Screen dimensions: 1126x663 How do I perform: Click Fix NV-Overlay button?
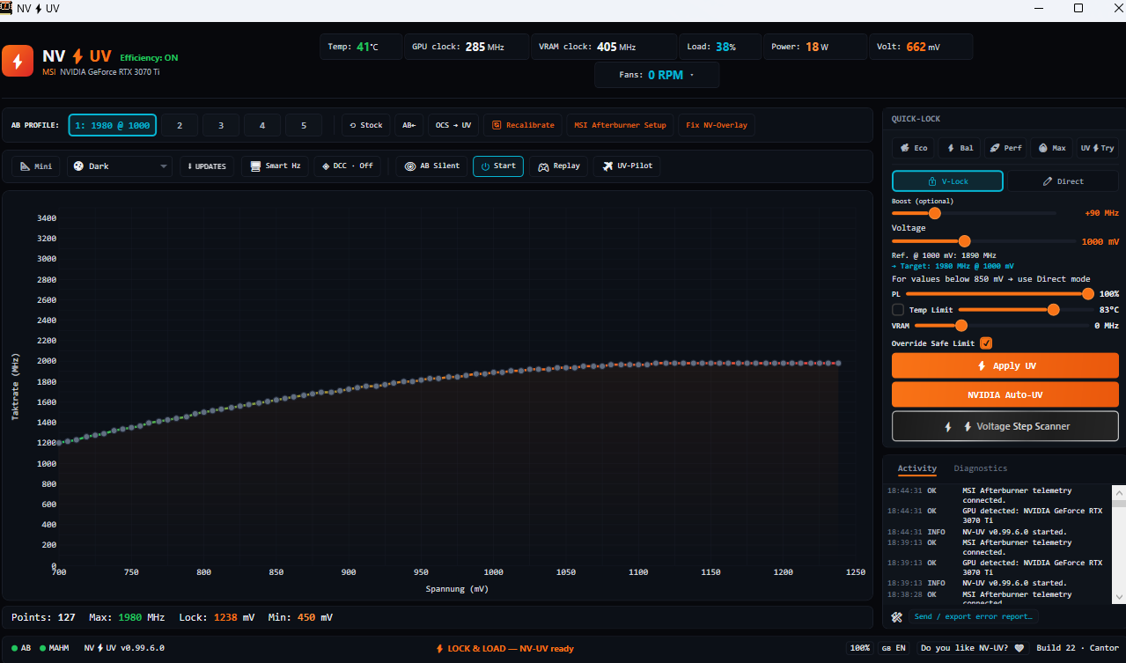tap(717, 125)
